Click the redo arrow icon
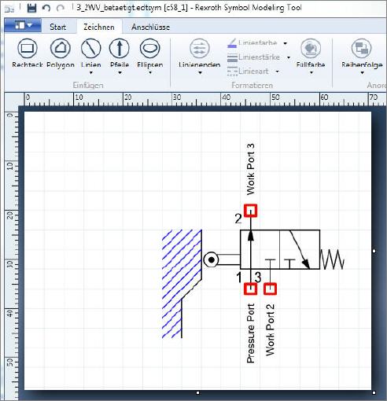 [61, 8]
